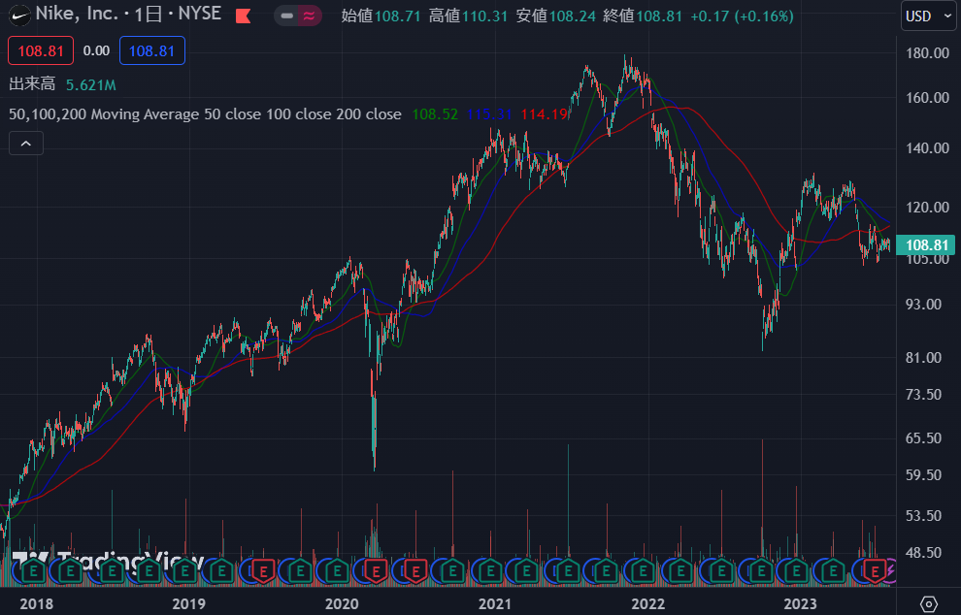Click the 160.00 price axis label
961x615 pixels.
point(927,98)
